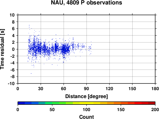Click the 'Distance [degree]' x-axis label
The width and height of the screenshot is (159, 119).
[x=86, y=96]
